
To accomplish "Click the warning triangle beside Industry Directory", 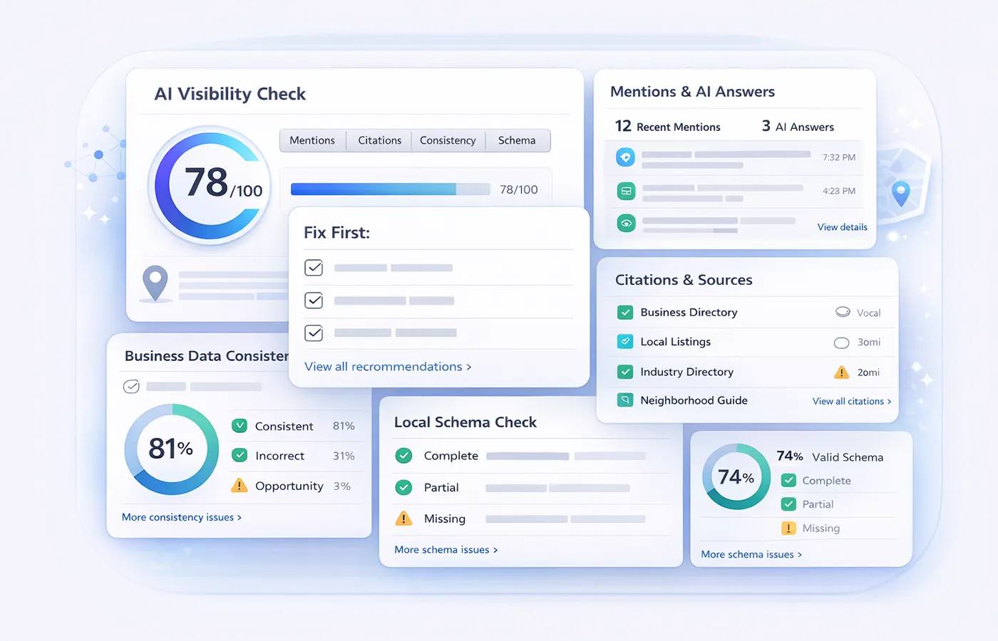I will [x=841, y=372].
